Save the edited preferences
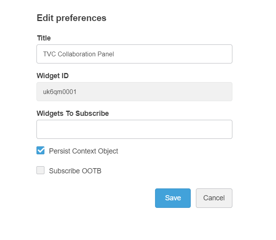Image resolution: width=276 pixels, height=240 pixels. click(172, 198)
